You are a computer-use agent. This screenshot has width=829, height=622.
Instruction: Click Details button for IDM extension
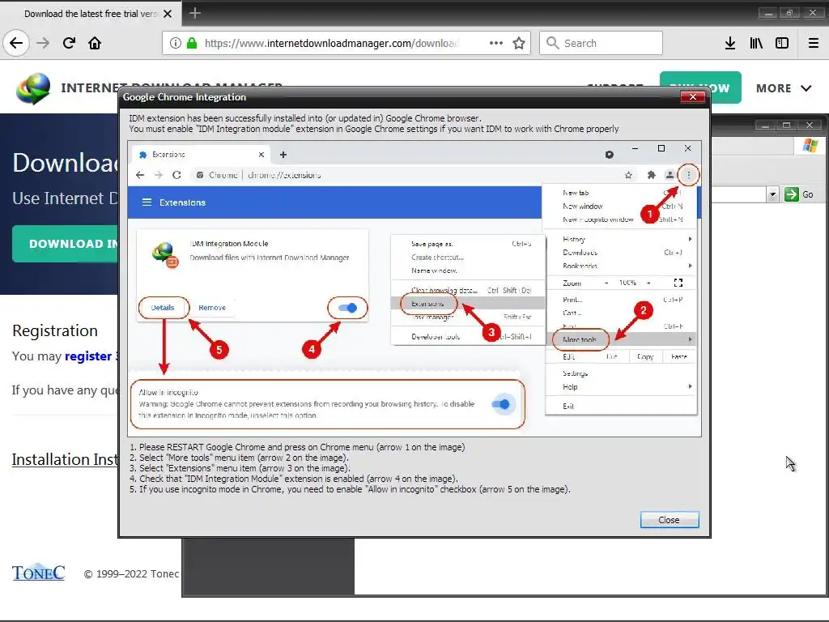pyautogui.click(x=163, y=308)
